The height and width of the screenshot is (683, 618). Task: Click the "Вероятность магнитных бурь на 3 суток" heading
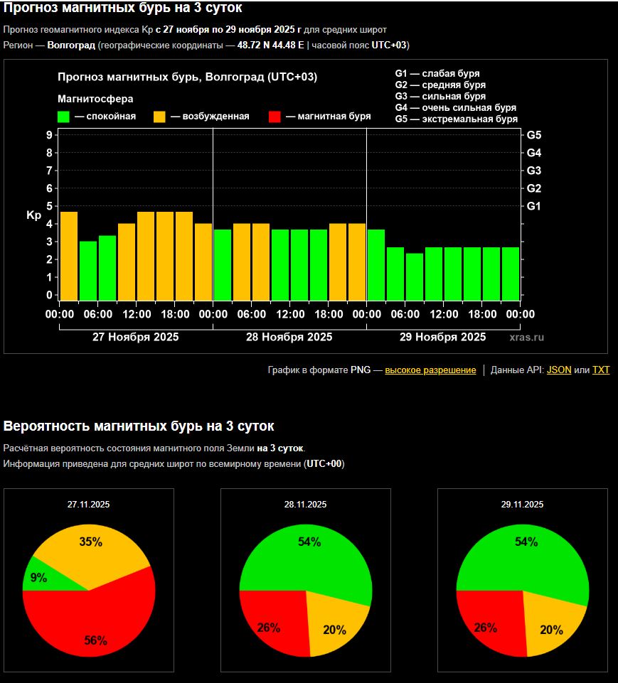[139, 426]
